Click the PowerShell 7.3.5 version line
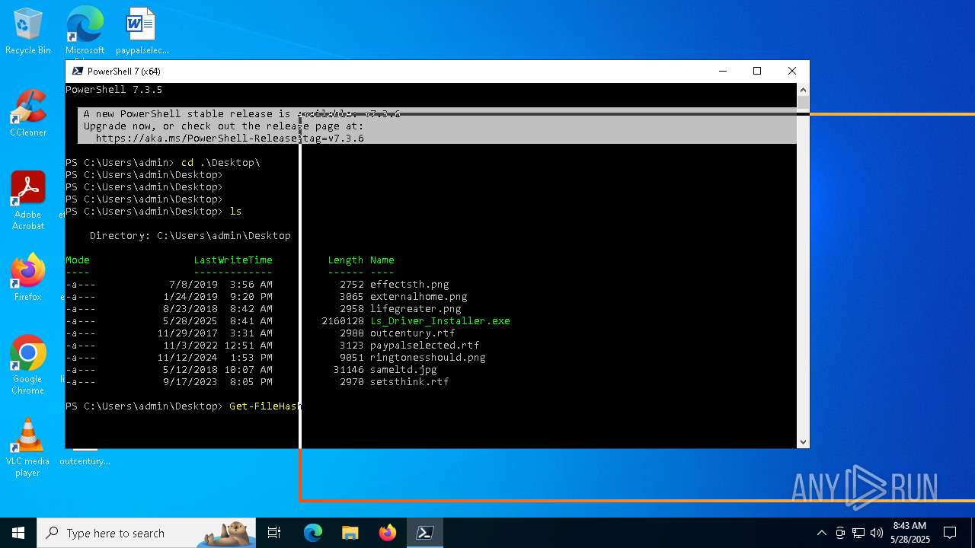The width and height of the screenshot is (975, 548). click(x=113, y=90)
